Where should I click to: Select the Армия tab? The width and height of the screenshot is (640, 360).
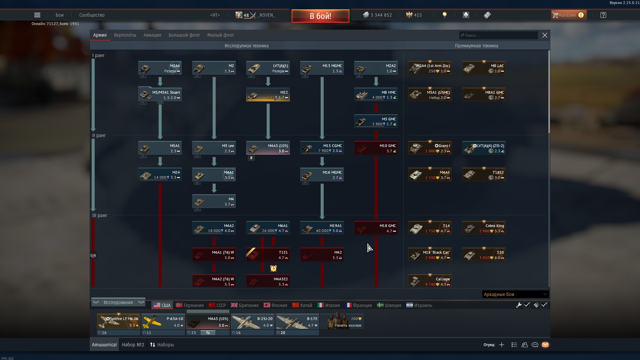(x=100, y=35)
